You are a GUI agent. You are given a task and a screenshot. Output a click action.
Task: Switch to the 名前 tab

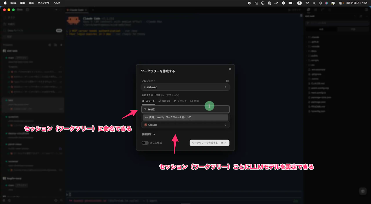[194, 101]
